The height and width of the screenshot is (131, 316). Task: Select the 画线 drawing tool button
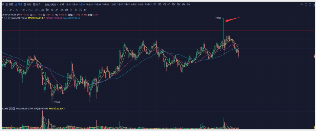[x=18, y=5]
